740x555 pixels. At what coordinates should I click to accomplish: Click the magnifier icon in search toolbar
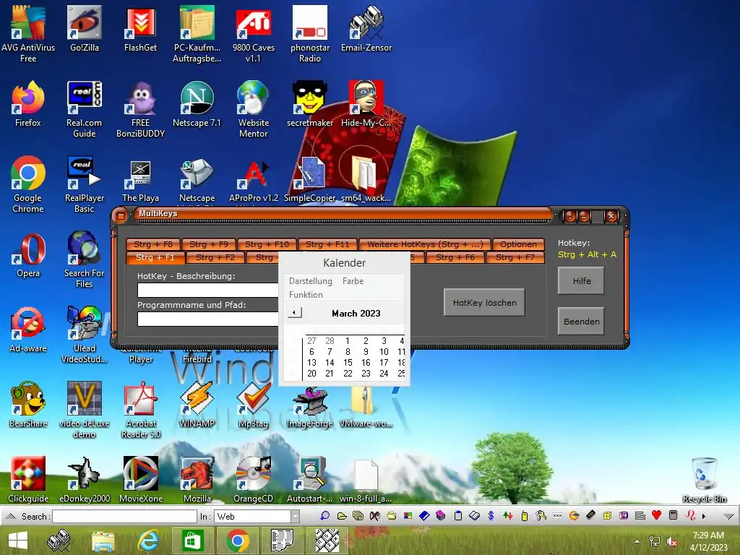324,516
